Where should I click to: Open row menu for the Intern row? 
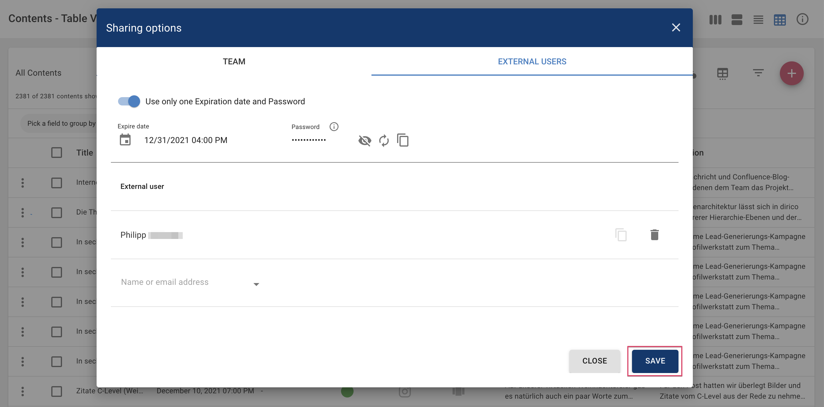pos(22,183)
